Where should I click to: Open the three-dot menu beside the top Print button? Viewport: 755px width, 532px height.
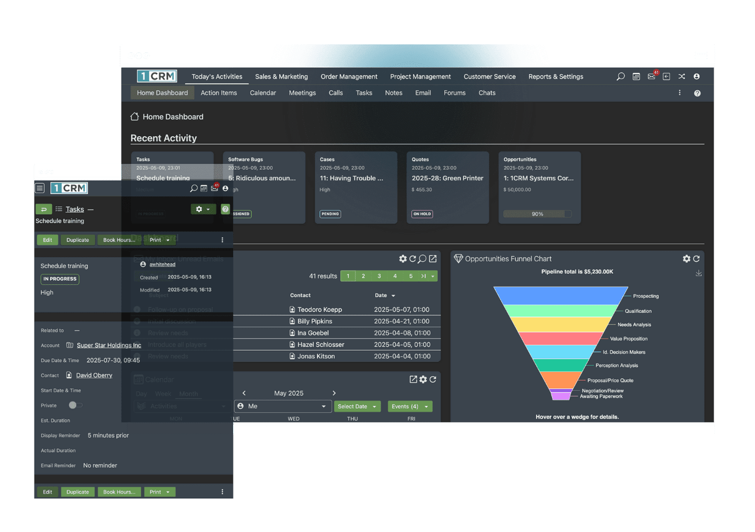(x=222, y=240)
